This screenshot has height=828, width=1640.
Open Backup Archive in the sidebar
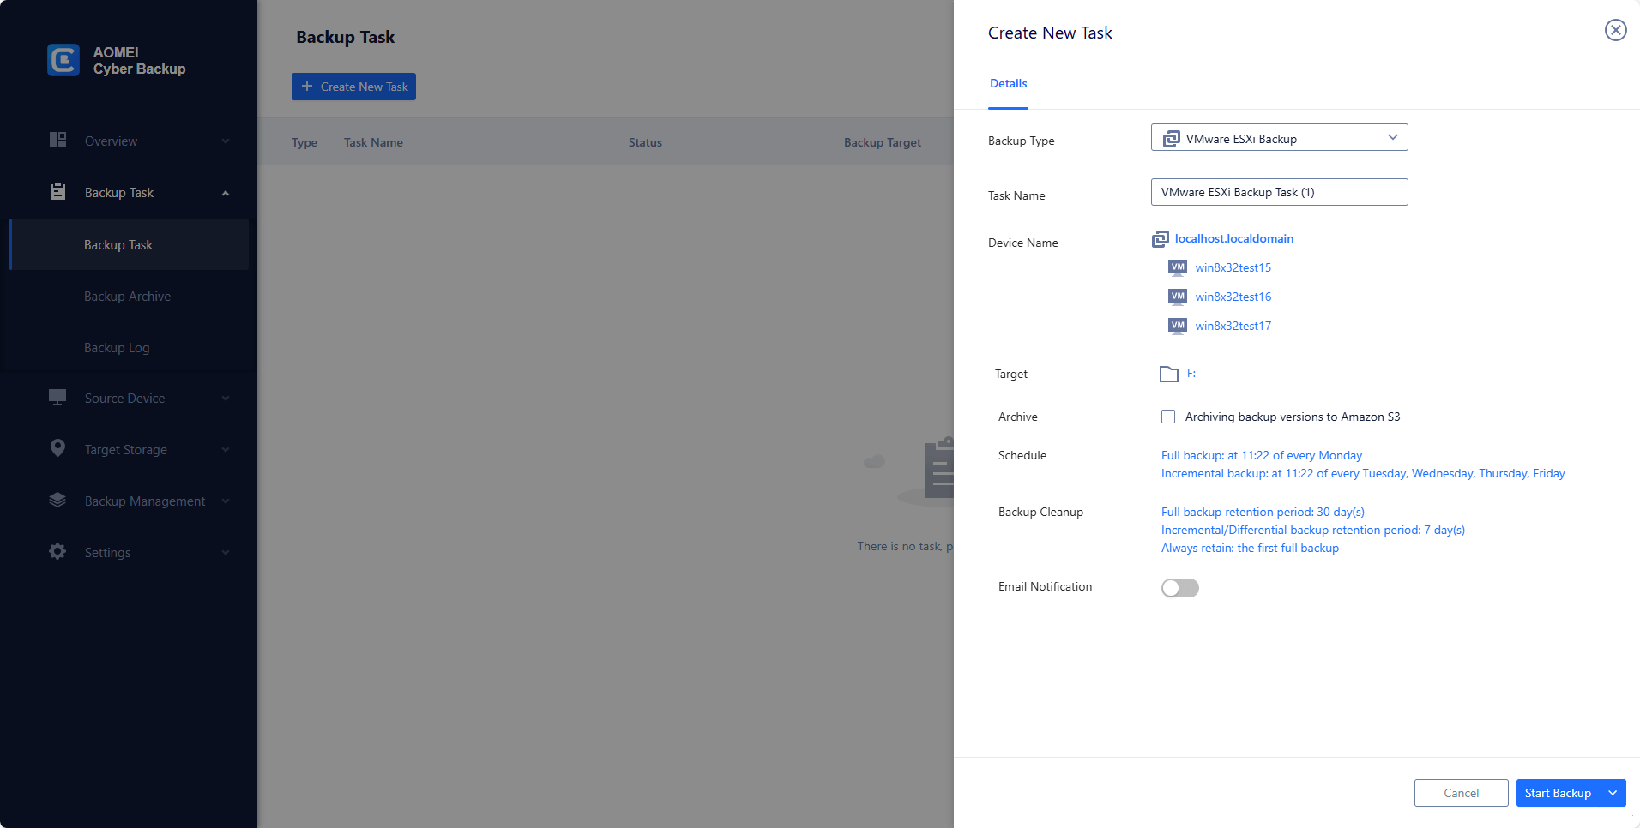pos(129,296)
